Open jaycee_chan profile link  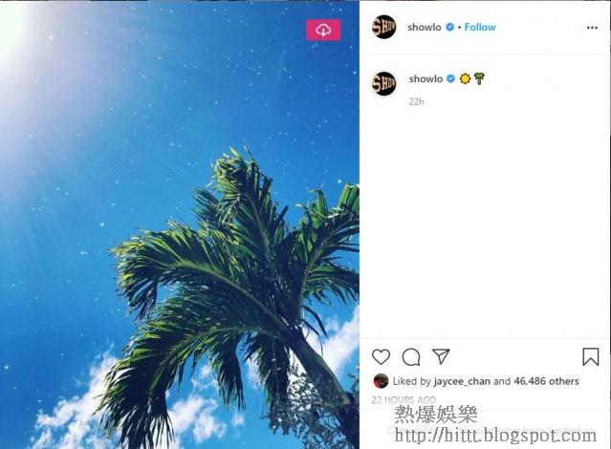pyautogui.click(x=462, y=381)
